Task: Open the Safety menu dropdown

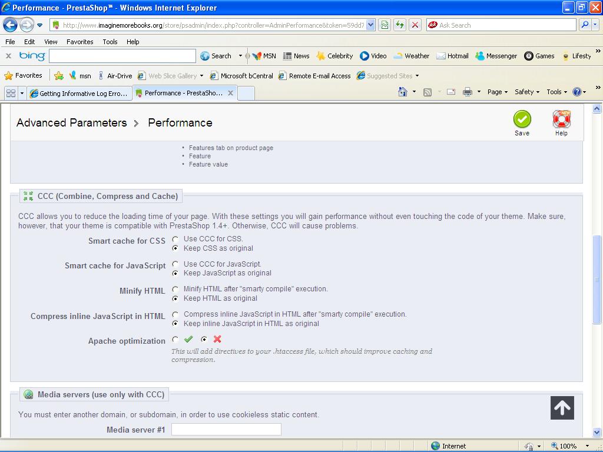Action: click(527, 92)
